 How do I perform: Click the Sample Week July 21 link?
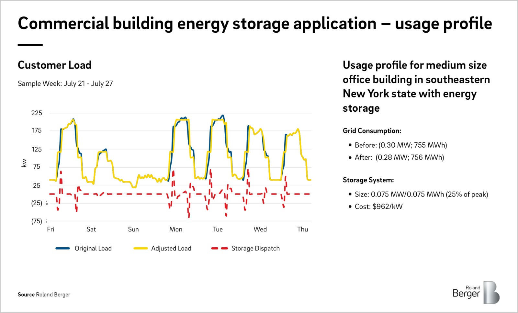[x=66, y=83]
